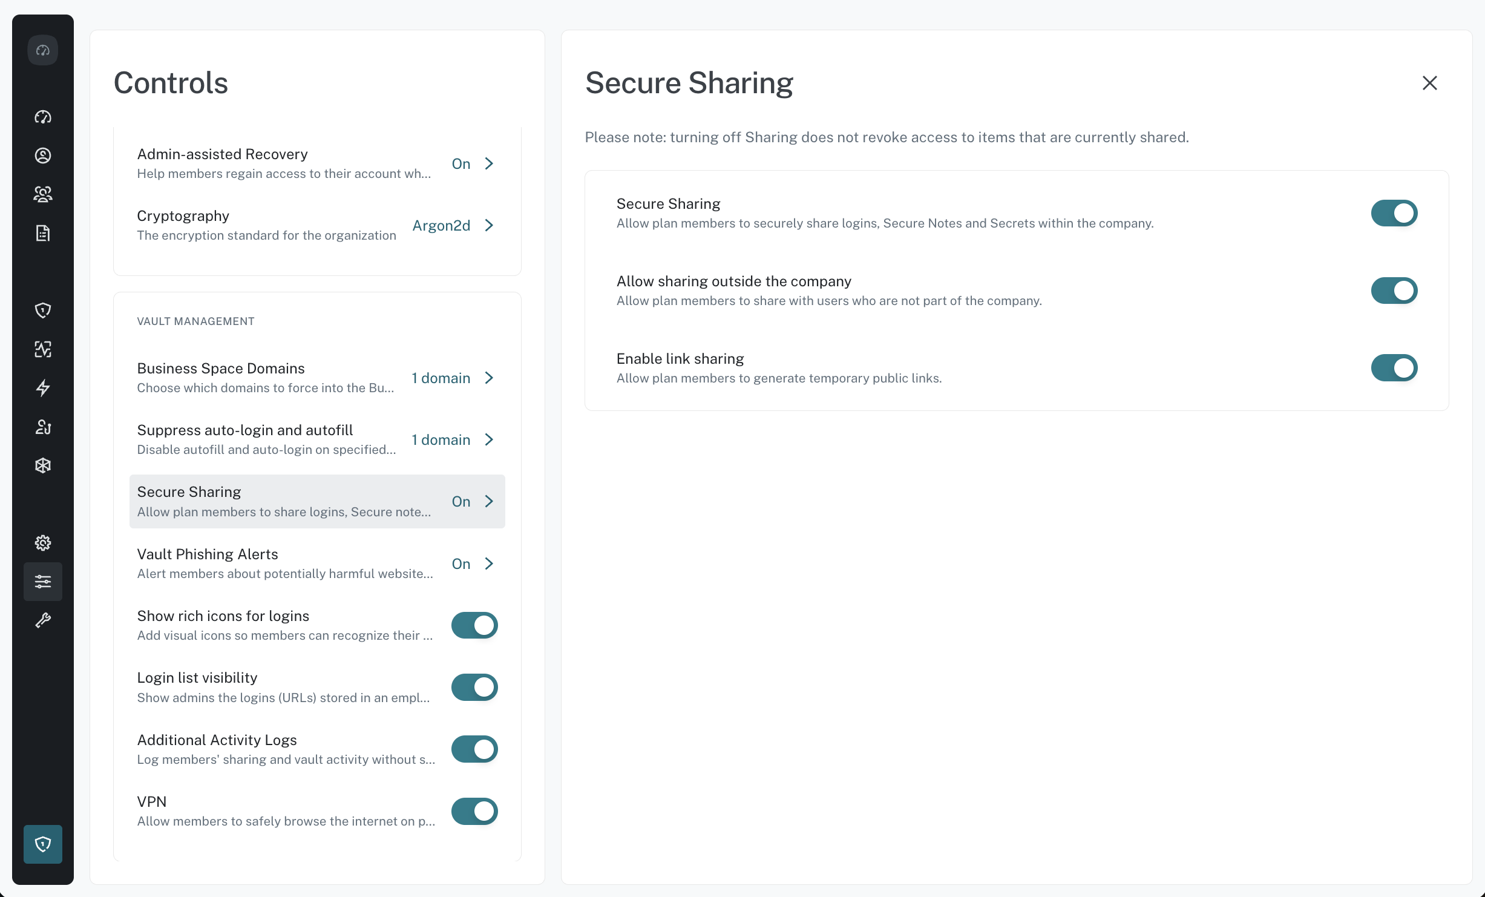
Task: Click On status of Vault Phishing Alerts
Action: [461, 563]
